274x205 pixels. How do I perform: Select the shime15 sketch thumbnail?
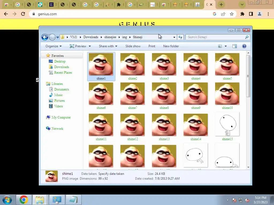227,124
